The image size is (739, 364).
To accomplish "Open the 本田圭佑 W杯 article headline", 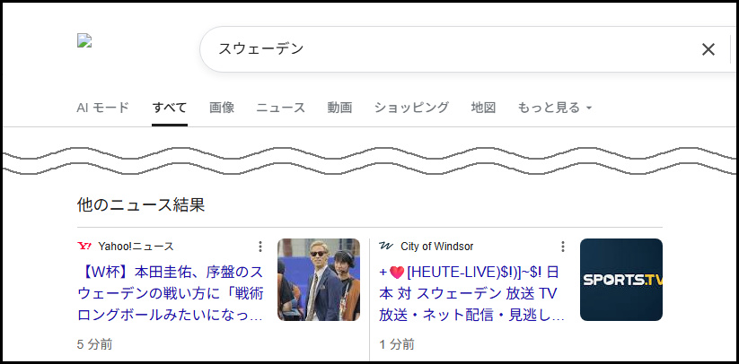I will pyautogui.click(x=170, y=293).
